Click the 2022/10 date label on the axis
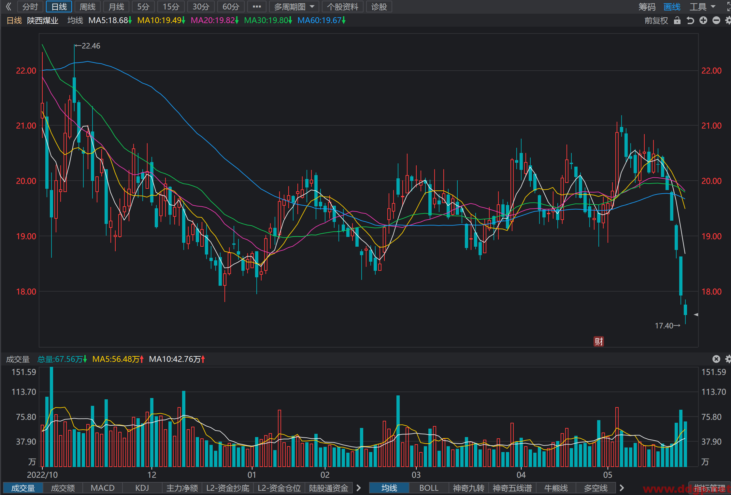 point(42,475)
